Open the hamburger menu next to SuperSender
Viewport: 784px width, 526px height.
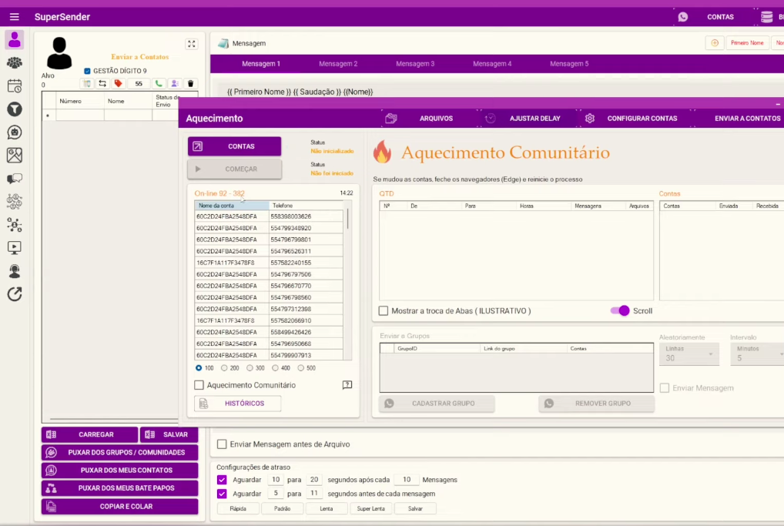14,17
